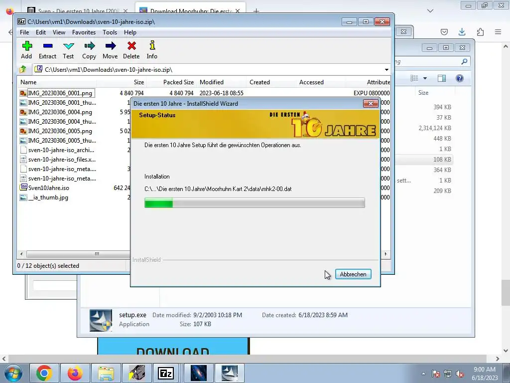Sort Explorer files by Size column
Screen dimensions: 510x383
pos(423,93)
